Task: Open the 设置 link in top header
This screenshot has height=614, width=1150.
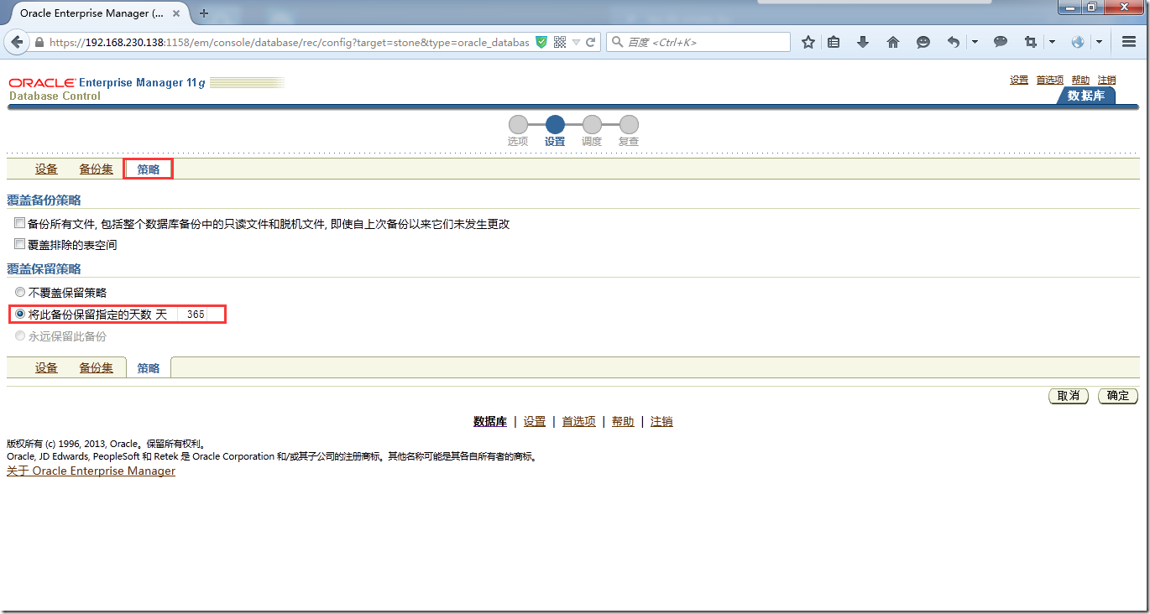Action: click(1019, 80)
